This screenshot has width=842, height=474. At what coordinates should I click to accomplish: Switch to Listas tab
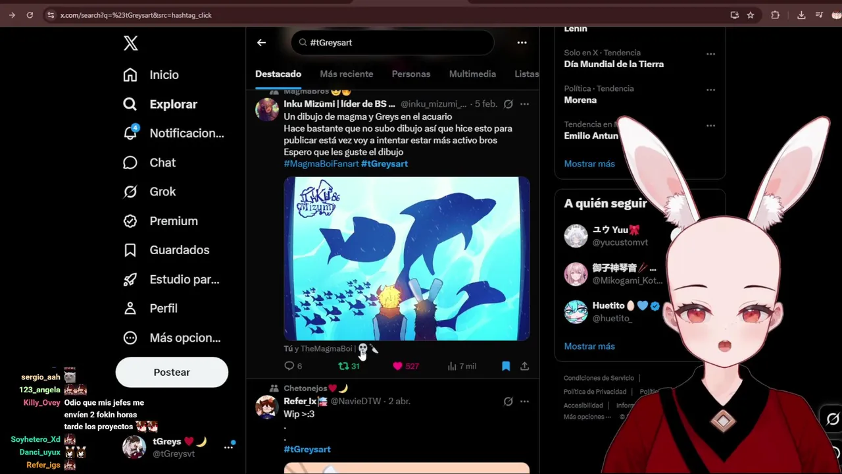[526, 74]
